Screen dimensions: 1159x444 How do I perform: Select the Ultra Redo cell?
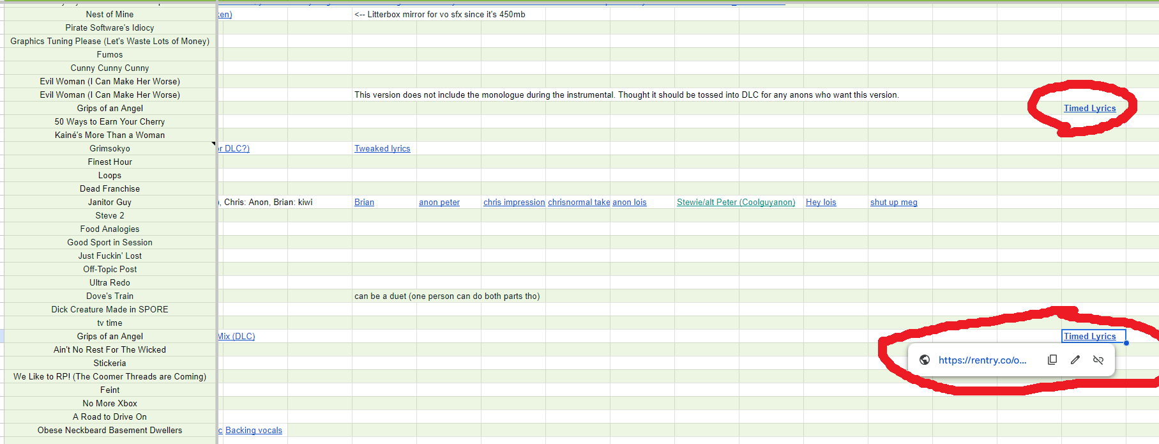coord(110,282)
